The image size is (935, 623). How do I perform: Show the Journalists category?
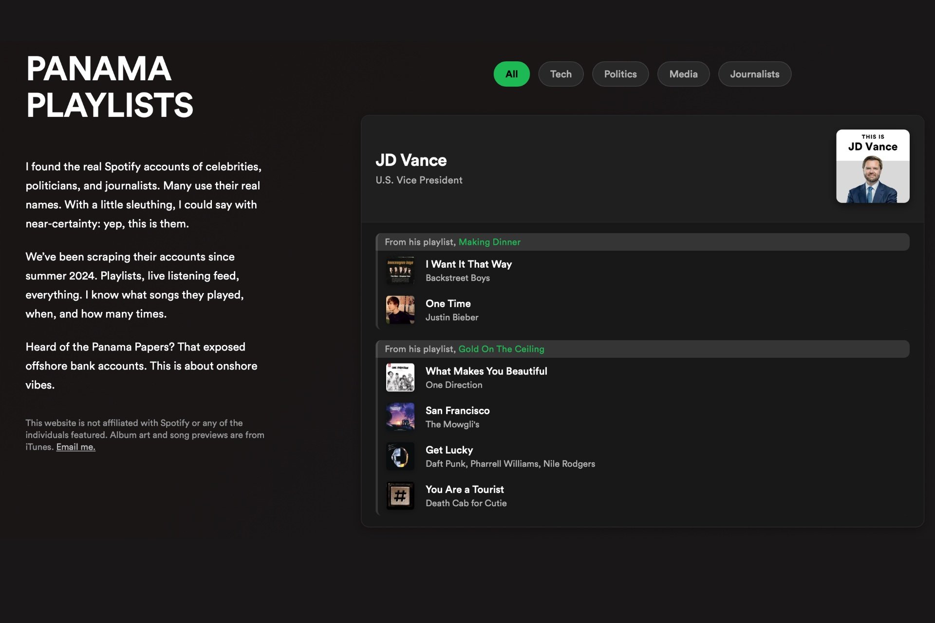click(x=754, y=74)
